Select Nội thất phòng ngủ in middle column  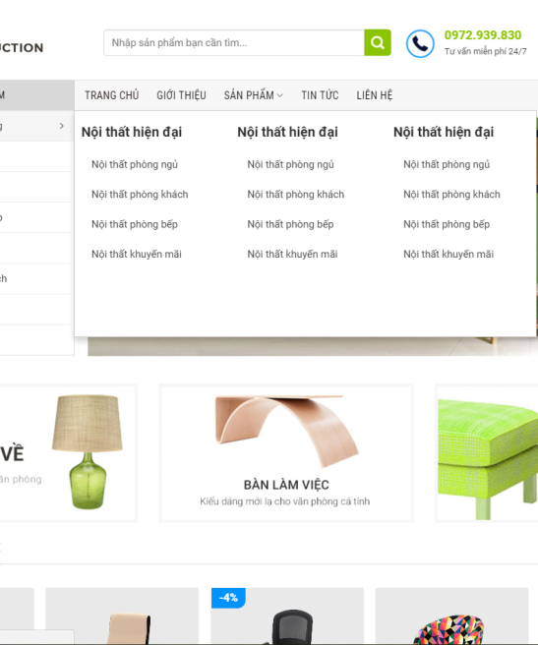pyautogui.click(x=290, y=164)
